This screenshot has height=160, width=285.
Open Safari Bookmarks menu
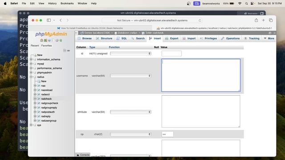[67, 4]
